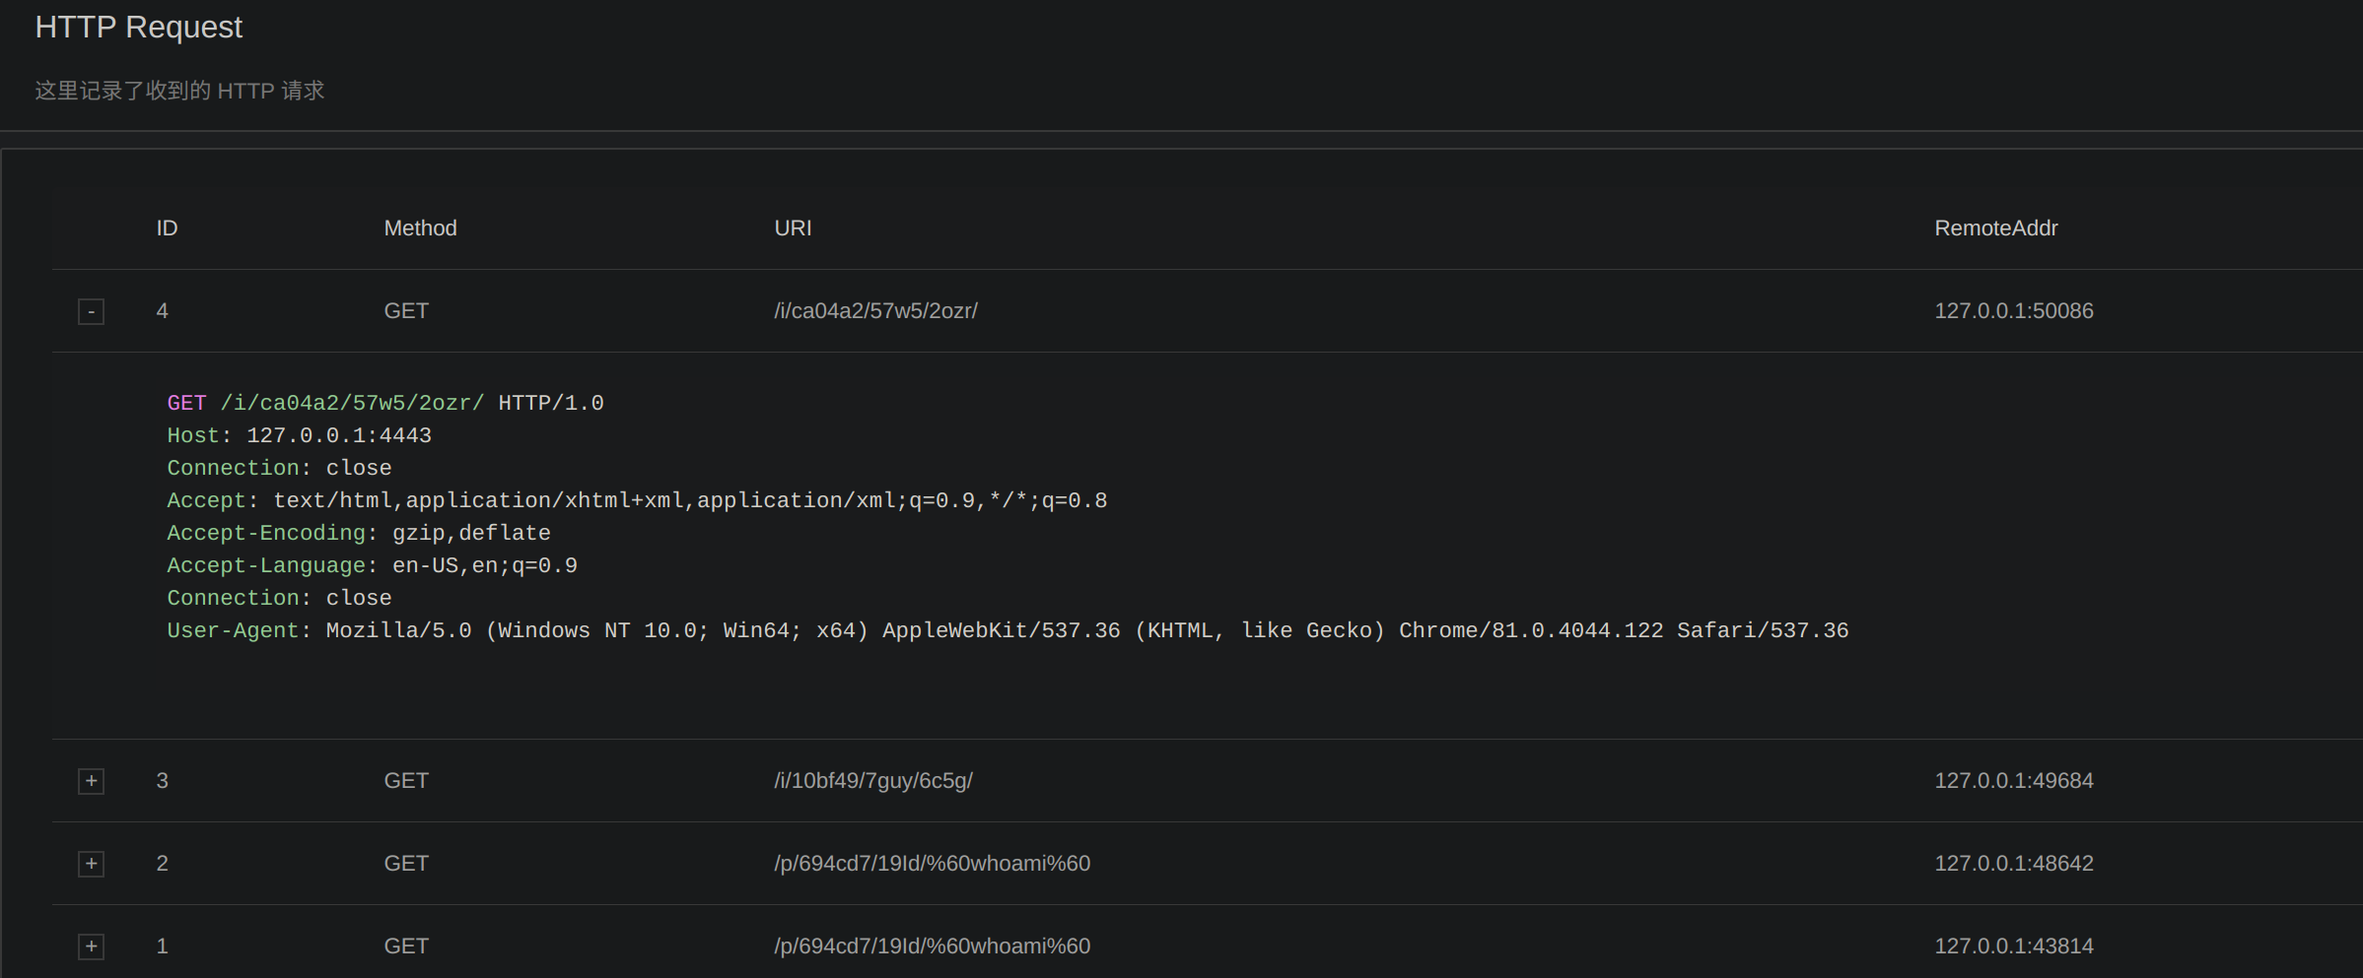Image resolution: width=2363 pixels, height=978 pixels.
Task: Click the URI column header
Action: pos(792,228)
